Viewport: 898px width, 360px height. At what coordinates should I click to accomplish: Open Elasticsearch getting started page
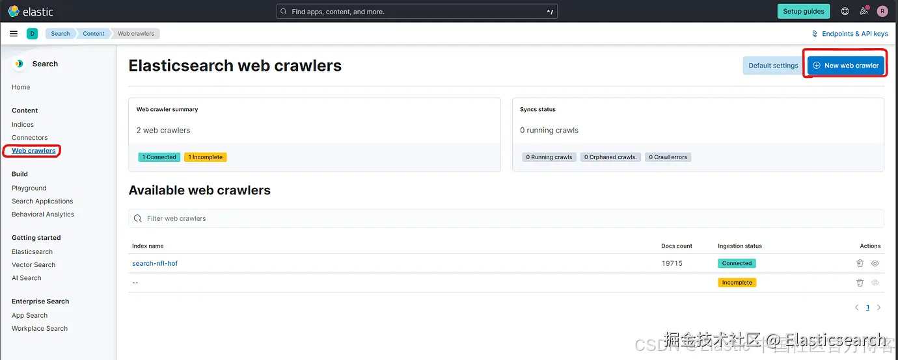coord(33,252)
